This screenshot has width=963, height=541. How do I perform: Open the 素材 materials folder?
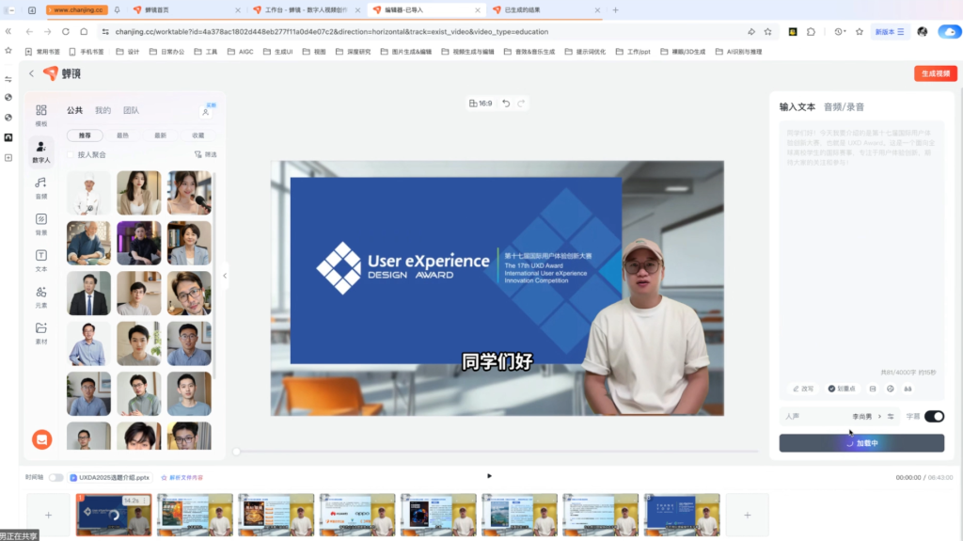coord(40,332)
